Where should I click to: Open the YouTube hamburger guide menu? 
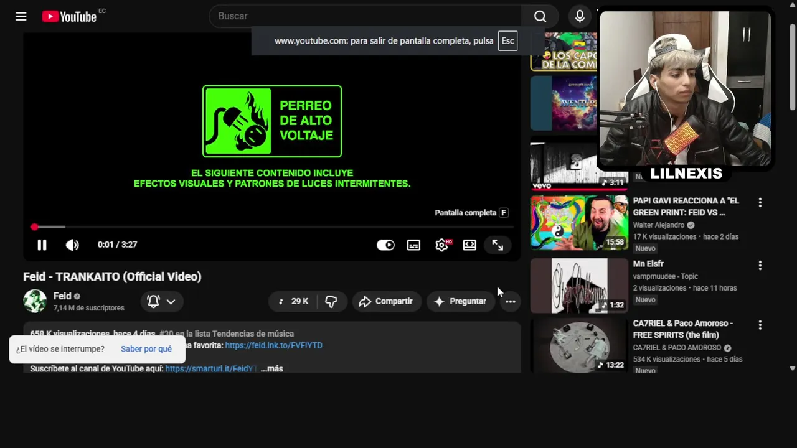tap(21, 16)
